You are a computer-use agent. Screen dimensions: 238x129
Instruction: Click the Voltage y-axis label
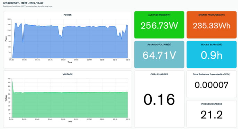6,98
